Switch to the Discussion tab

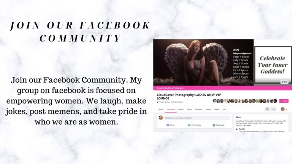pyautogui.click(x=171, y=109)
